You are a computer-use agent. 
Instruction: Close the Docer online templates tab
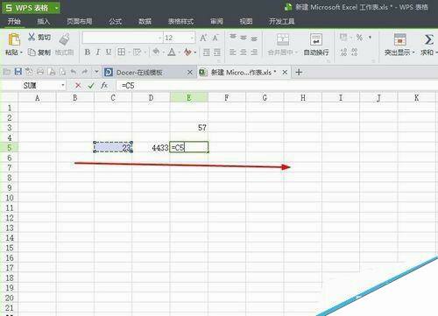click(190, 72)
